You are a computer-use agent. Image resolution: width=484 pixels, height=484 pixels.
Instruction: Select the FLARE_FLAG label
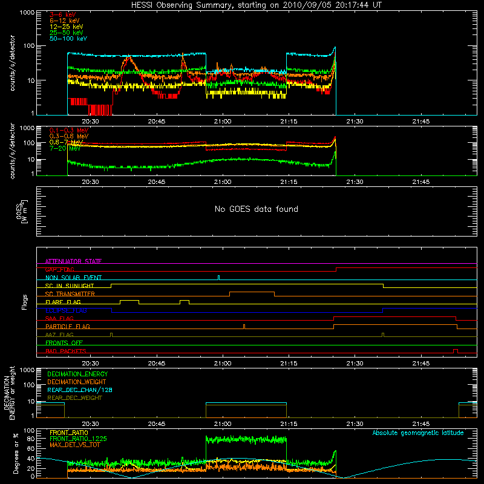click(x=63, y=302)
